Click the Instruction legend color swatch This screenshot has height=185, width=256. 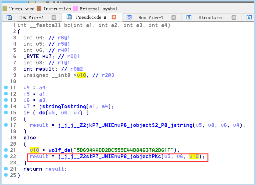point(39,9)
